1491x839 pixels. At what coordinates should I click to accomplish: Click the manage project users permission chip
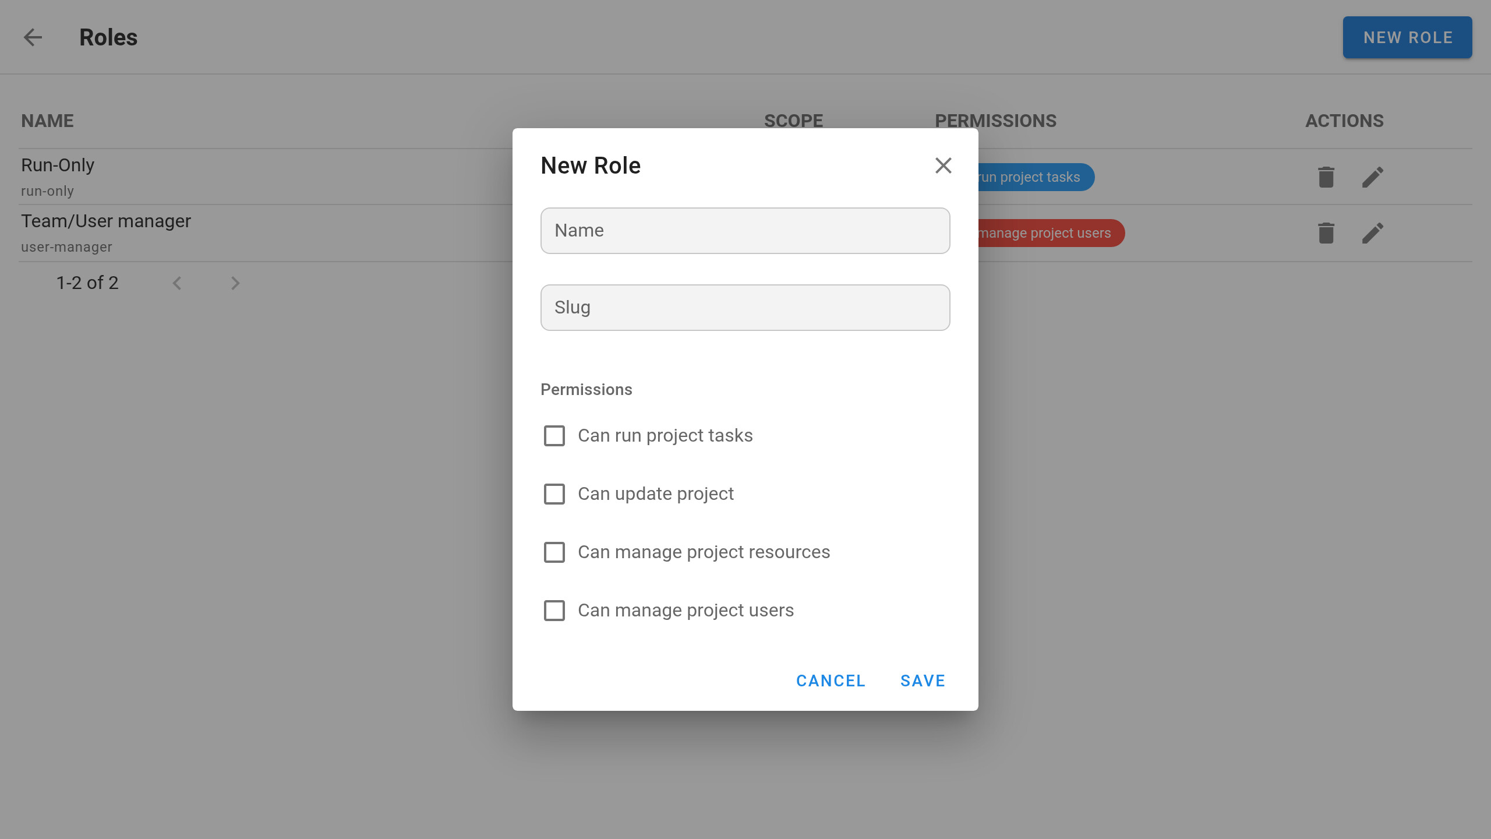[x=1051, y=233]
